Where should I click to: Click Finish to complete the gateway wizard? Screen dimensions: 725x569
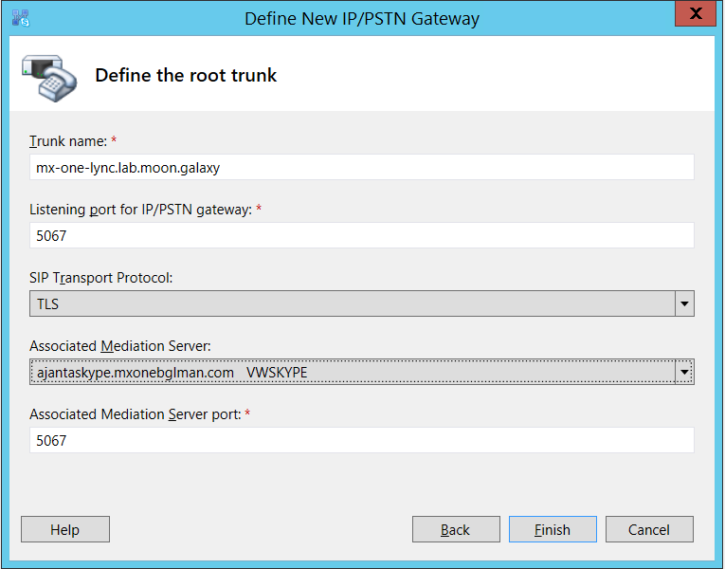pyautogui.click(x=553, y=529)
